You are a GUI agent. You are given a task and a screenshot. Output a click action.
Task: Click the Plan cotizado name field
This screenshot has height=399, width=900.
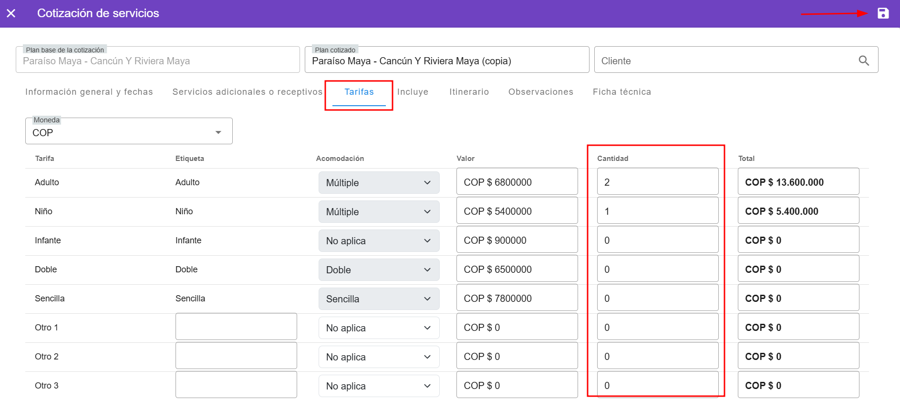pyautogui.click(x=446, y=61)
